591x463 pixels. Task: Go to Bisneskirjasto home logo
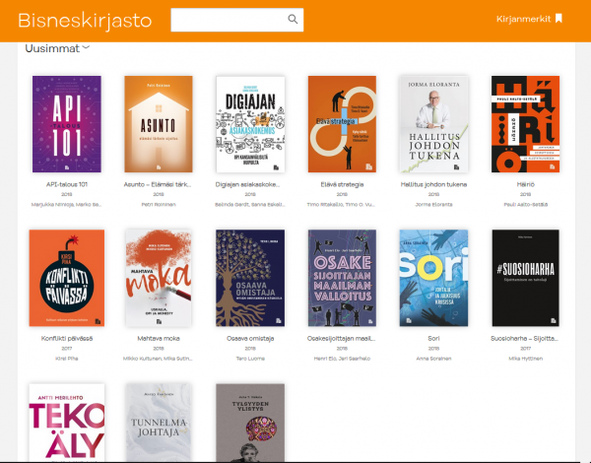pos(85,21)
